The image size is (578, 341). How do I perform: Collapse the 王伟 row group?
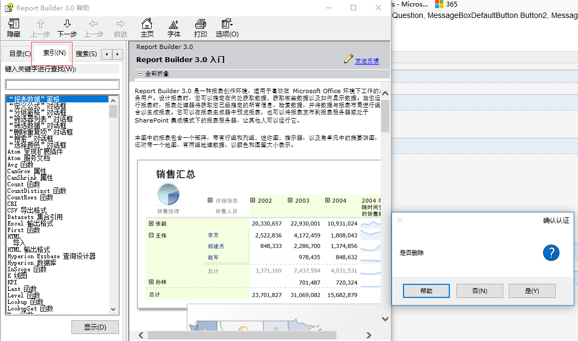151,235
